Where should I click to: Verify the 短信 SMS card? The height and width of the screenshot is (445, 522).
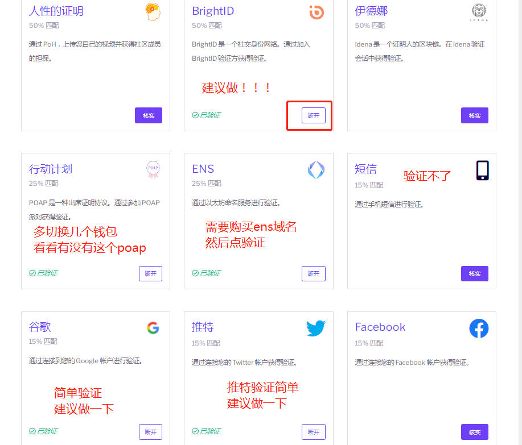point(474,273)
